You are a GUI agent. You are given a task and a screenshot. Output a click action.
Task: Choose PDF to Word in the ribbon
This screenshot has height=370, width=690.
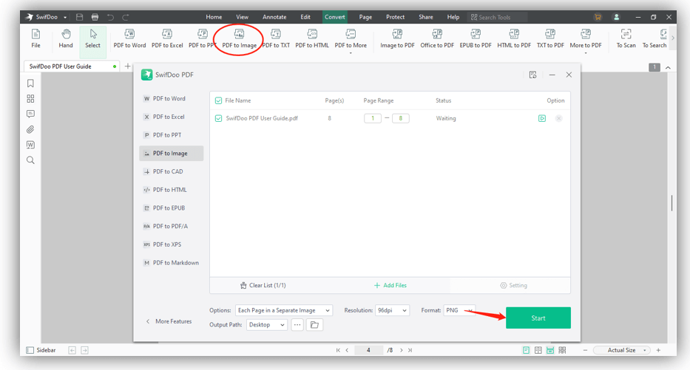click(129, 38)
